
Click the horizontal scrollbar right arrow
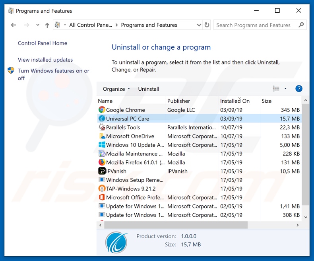click(x=298, y=225)
